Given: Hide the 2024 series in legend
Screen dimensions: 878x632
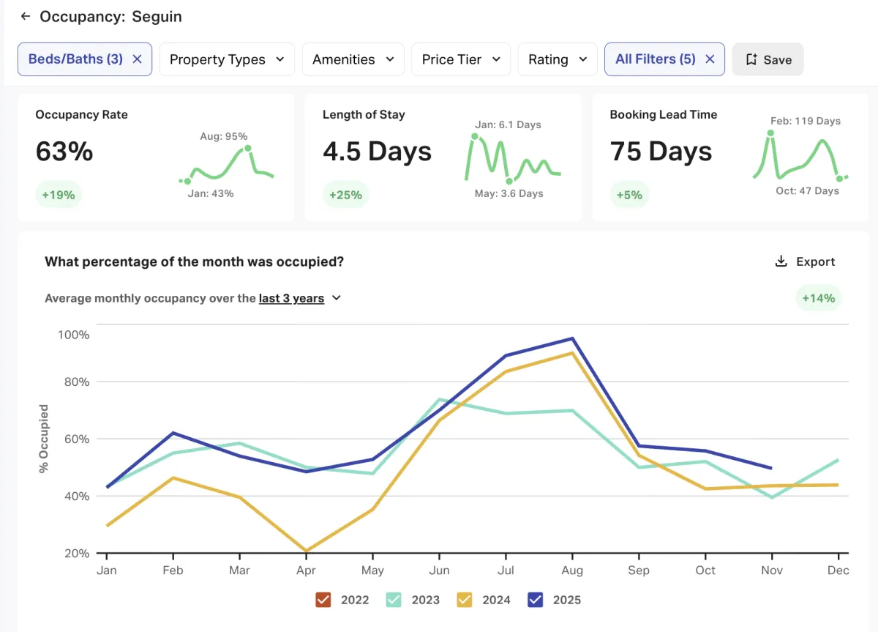Looking at the screenshot, I should pos(465,600).
